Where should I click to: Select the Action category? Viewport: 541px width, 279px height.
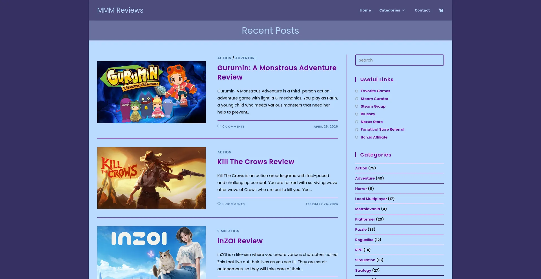click(361, 168)
